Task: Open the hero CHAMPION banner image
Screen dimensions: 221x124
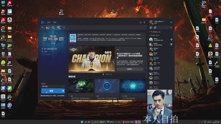Action: 92,60
